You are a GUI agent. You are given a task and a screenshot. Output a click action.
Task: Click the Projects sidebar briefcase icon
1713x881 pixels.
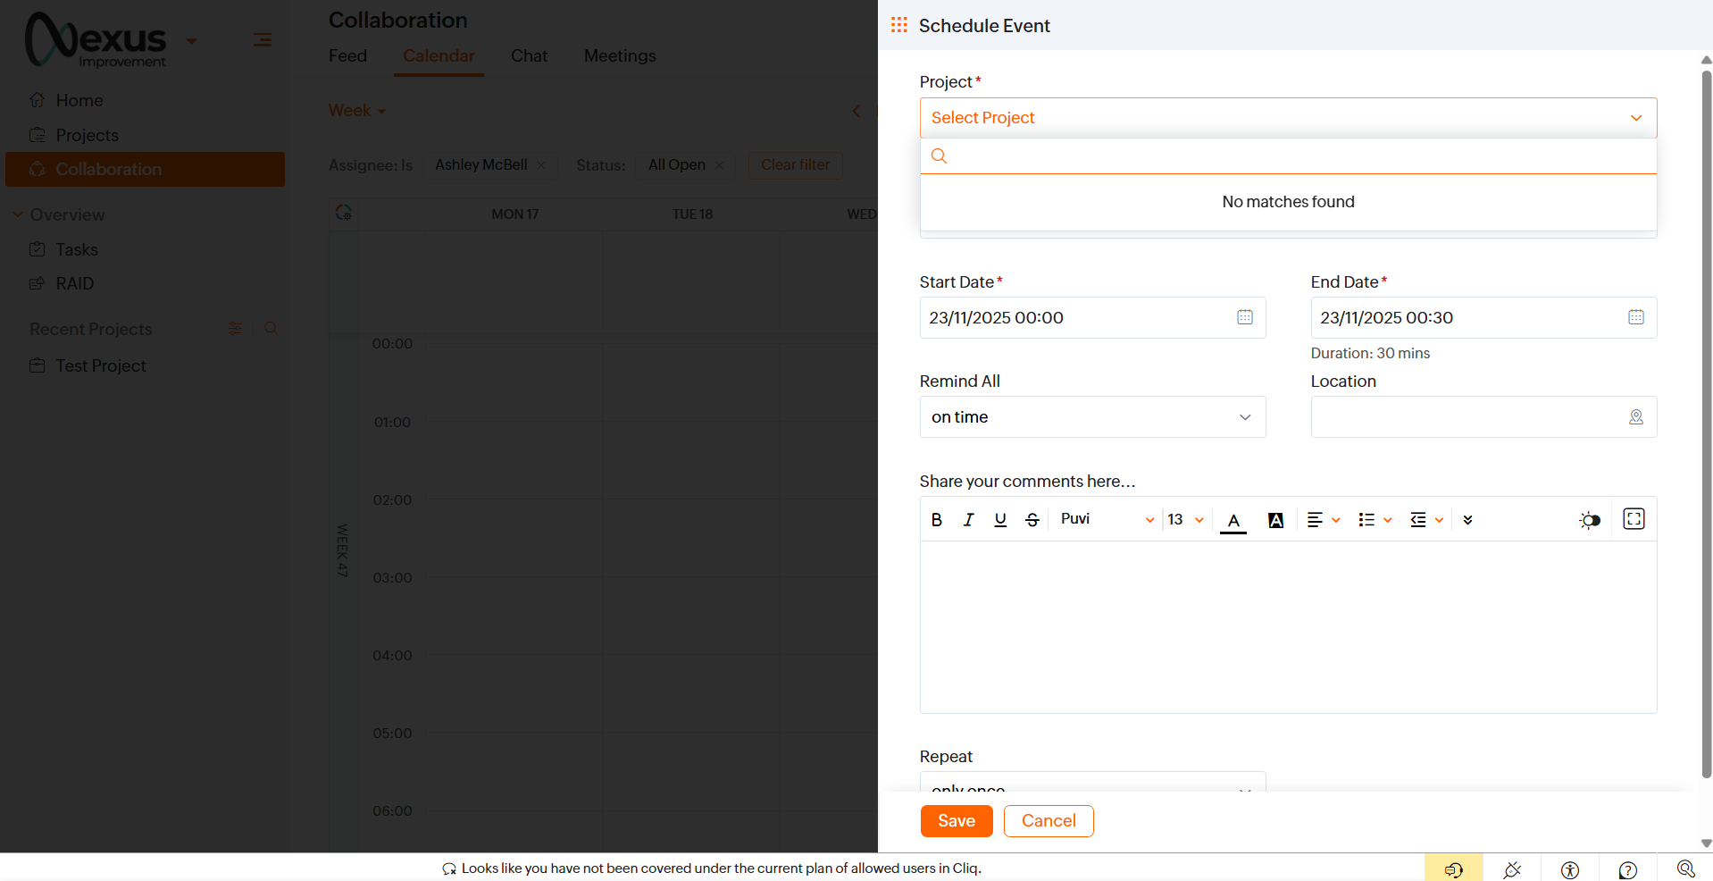tap(37, 135)
